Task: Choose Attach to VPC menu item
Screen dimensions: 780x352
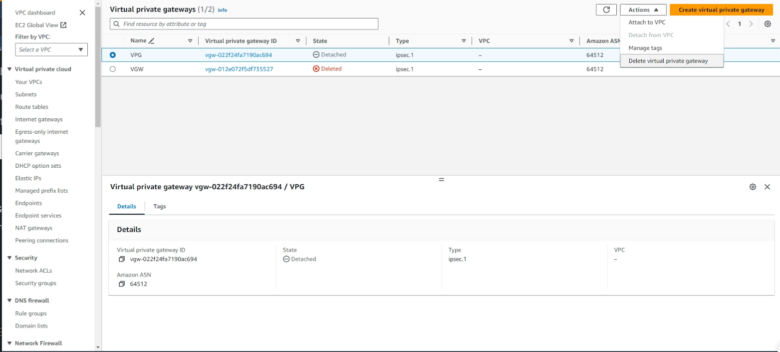Action: pyautogui.click(x=647, y=22)
